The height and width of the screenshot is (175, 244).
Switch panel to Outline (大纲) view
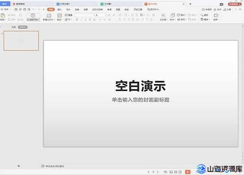[x=13, y=27]
